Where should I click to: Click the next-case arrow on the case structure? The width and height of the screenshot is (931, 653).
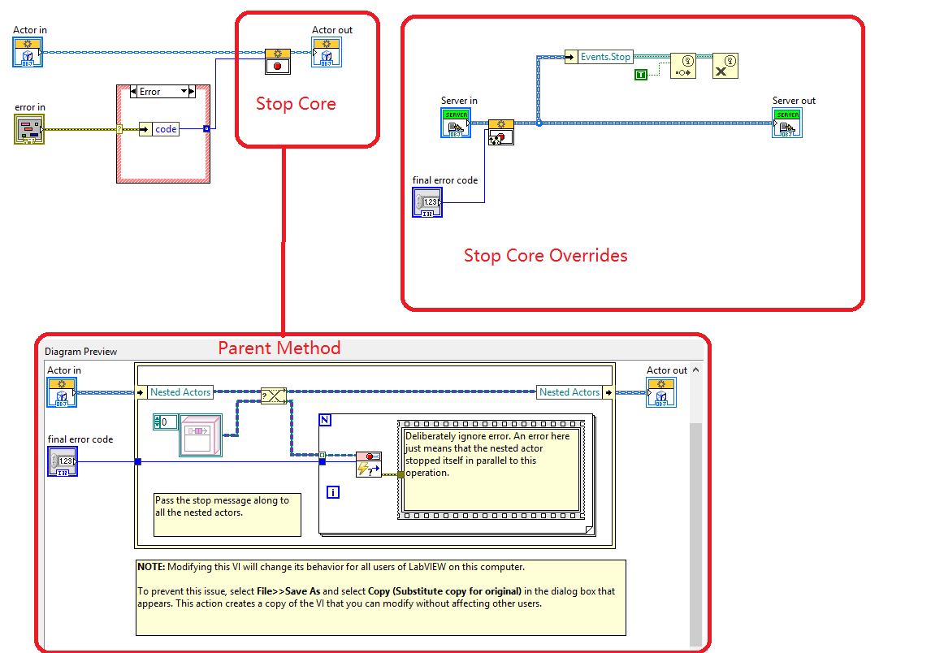pyautogui.click(x=192, y=91)
